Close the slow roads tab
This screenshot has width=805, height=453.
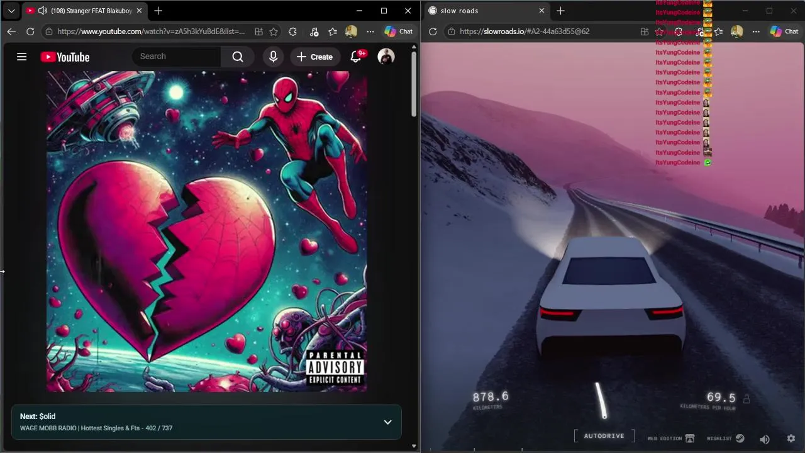(x=541, y=11)
